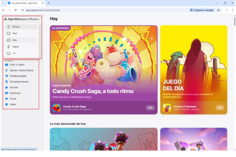Screen dimensions: 236x157
Task: Open the Salud y forma física category
Action: (21, 70)
